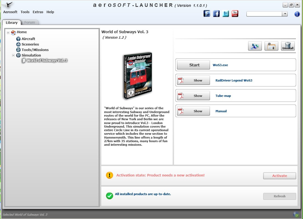The image size is (303, 219).
Task: Switch to the Forum tab
Action: click(x=30, y=23)
